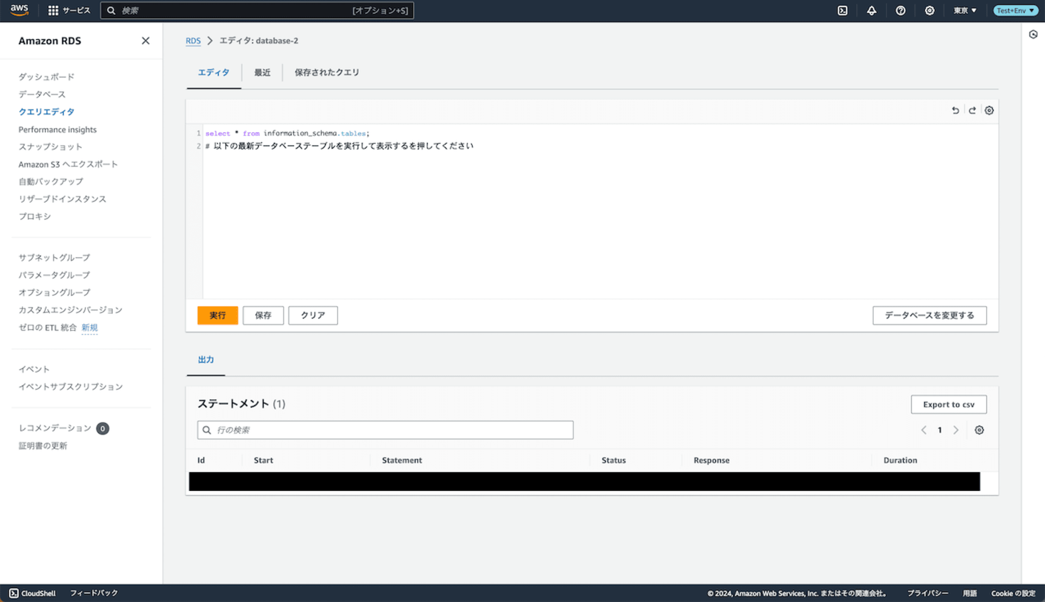Click the Duration column header
Viewport: 1045px width, 602px height.
[900, 460]
